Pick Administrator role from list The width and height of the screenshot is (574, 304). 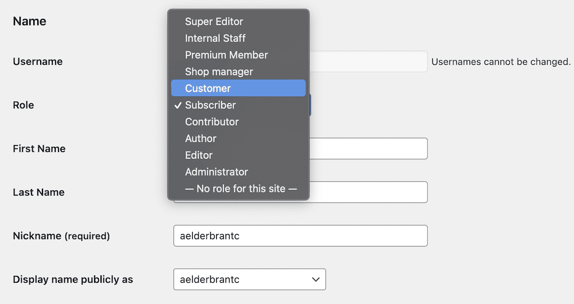pos(238,172)
